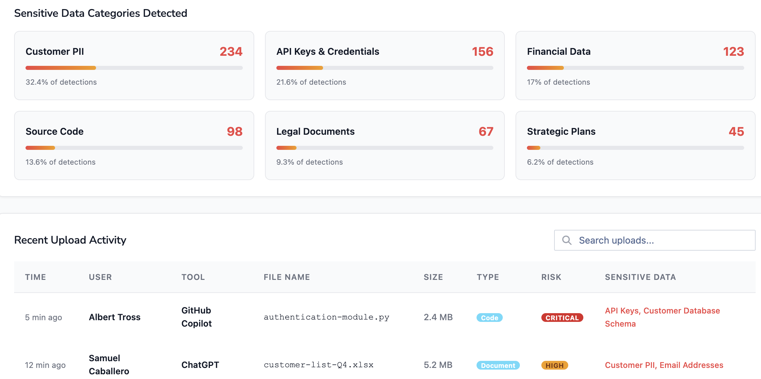Sort table by RISK column header
The image size is (761, 379).
tap(551, 277)
